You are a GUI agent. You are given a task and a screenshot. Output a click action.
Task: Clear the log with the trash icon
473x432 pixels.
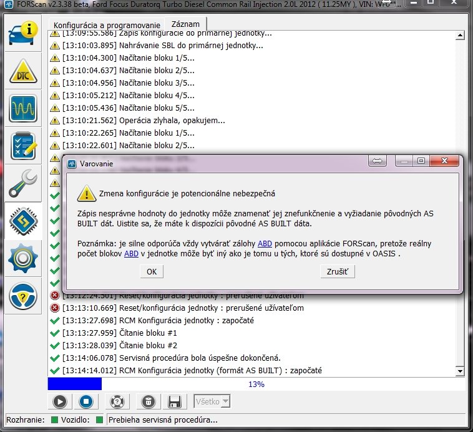coord(148,401)
